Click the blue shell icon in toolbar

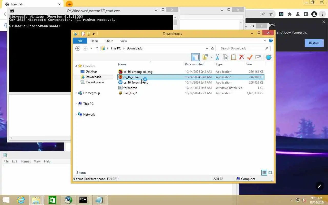click(x=268, y=57)
